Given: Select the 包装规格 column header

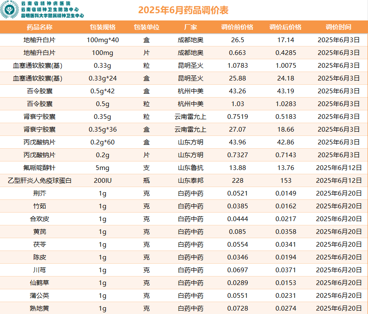Looking at the screenshot, I should [x=102, y=27].
